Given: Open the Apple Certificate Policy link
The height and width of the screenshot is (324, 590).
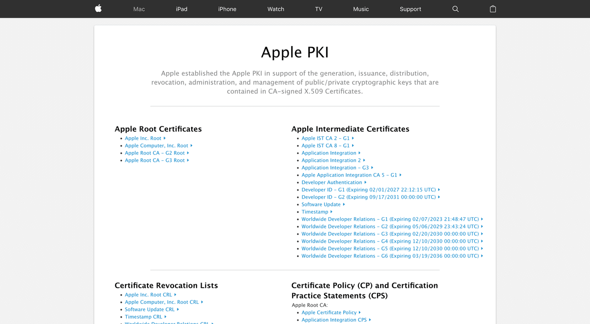Looking at the screenshot, I should click(x=329, y=312).
